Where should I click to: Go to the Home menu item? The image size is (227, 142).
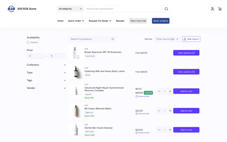[x=60, y=21]
